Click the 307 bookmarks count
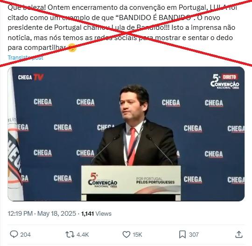The image size is (252, 246). point(194,235)
